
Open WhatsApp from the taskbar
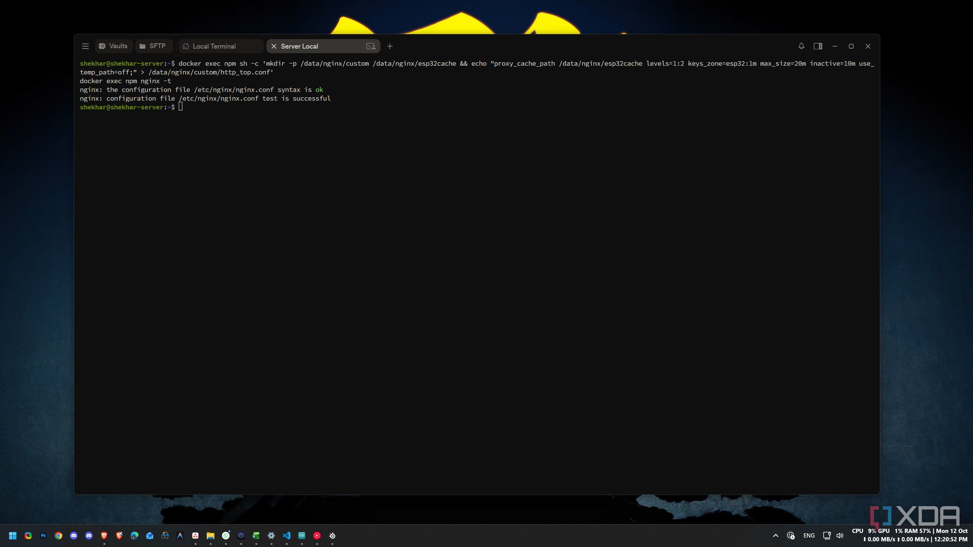click(226, 536)
